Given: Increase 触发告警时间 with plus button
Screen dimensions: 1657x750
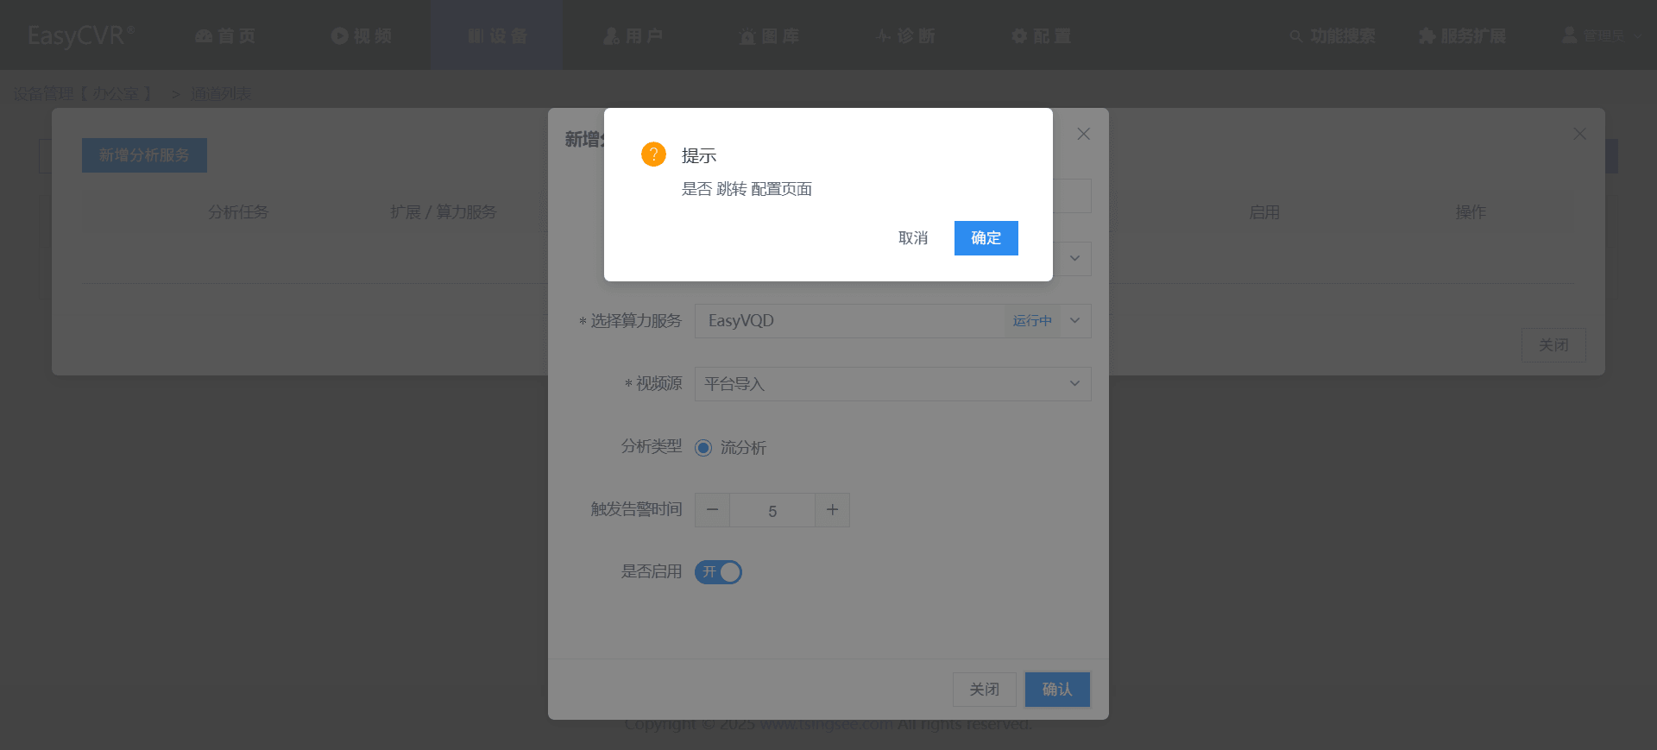Looking at the screenshot, I should click(x=832, y=510).
